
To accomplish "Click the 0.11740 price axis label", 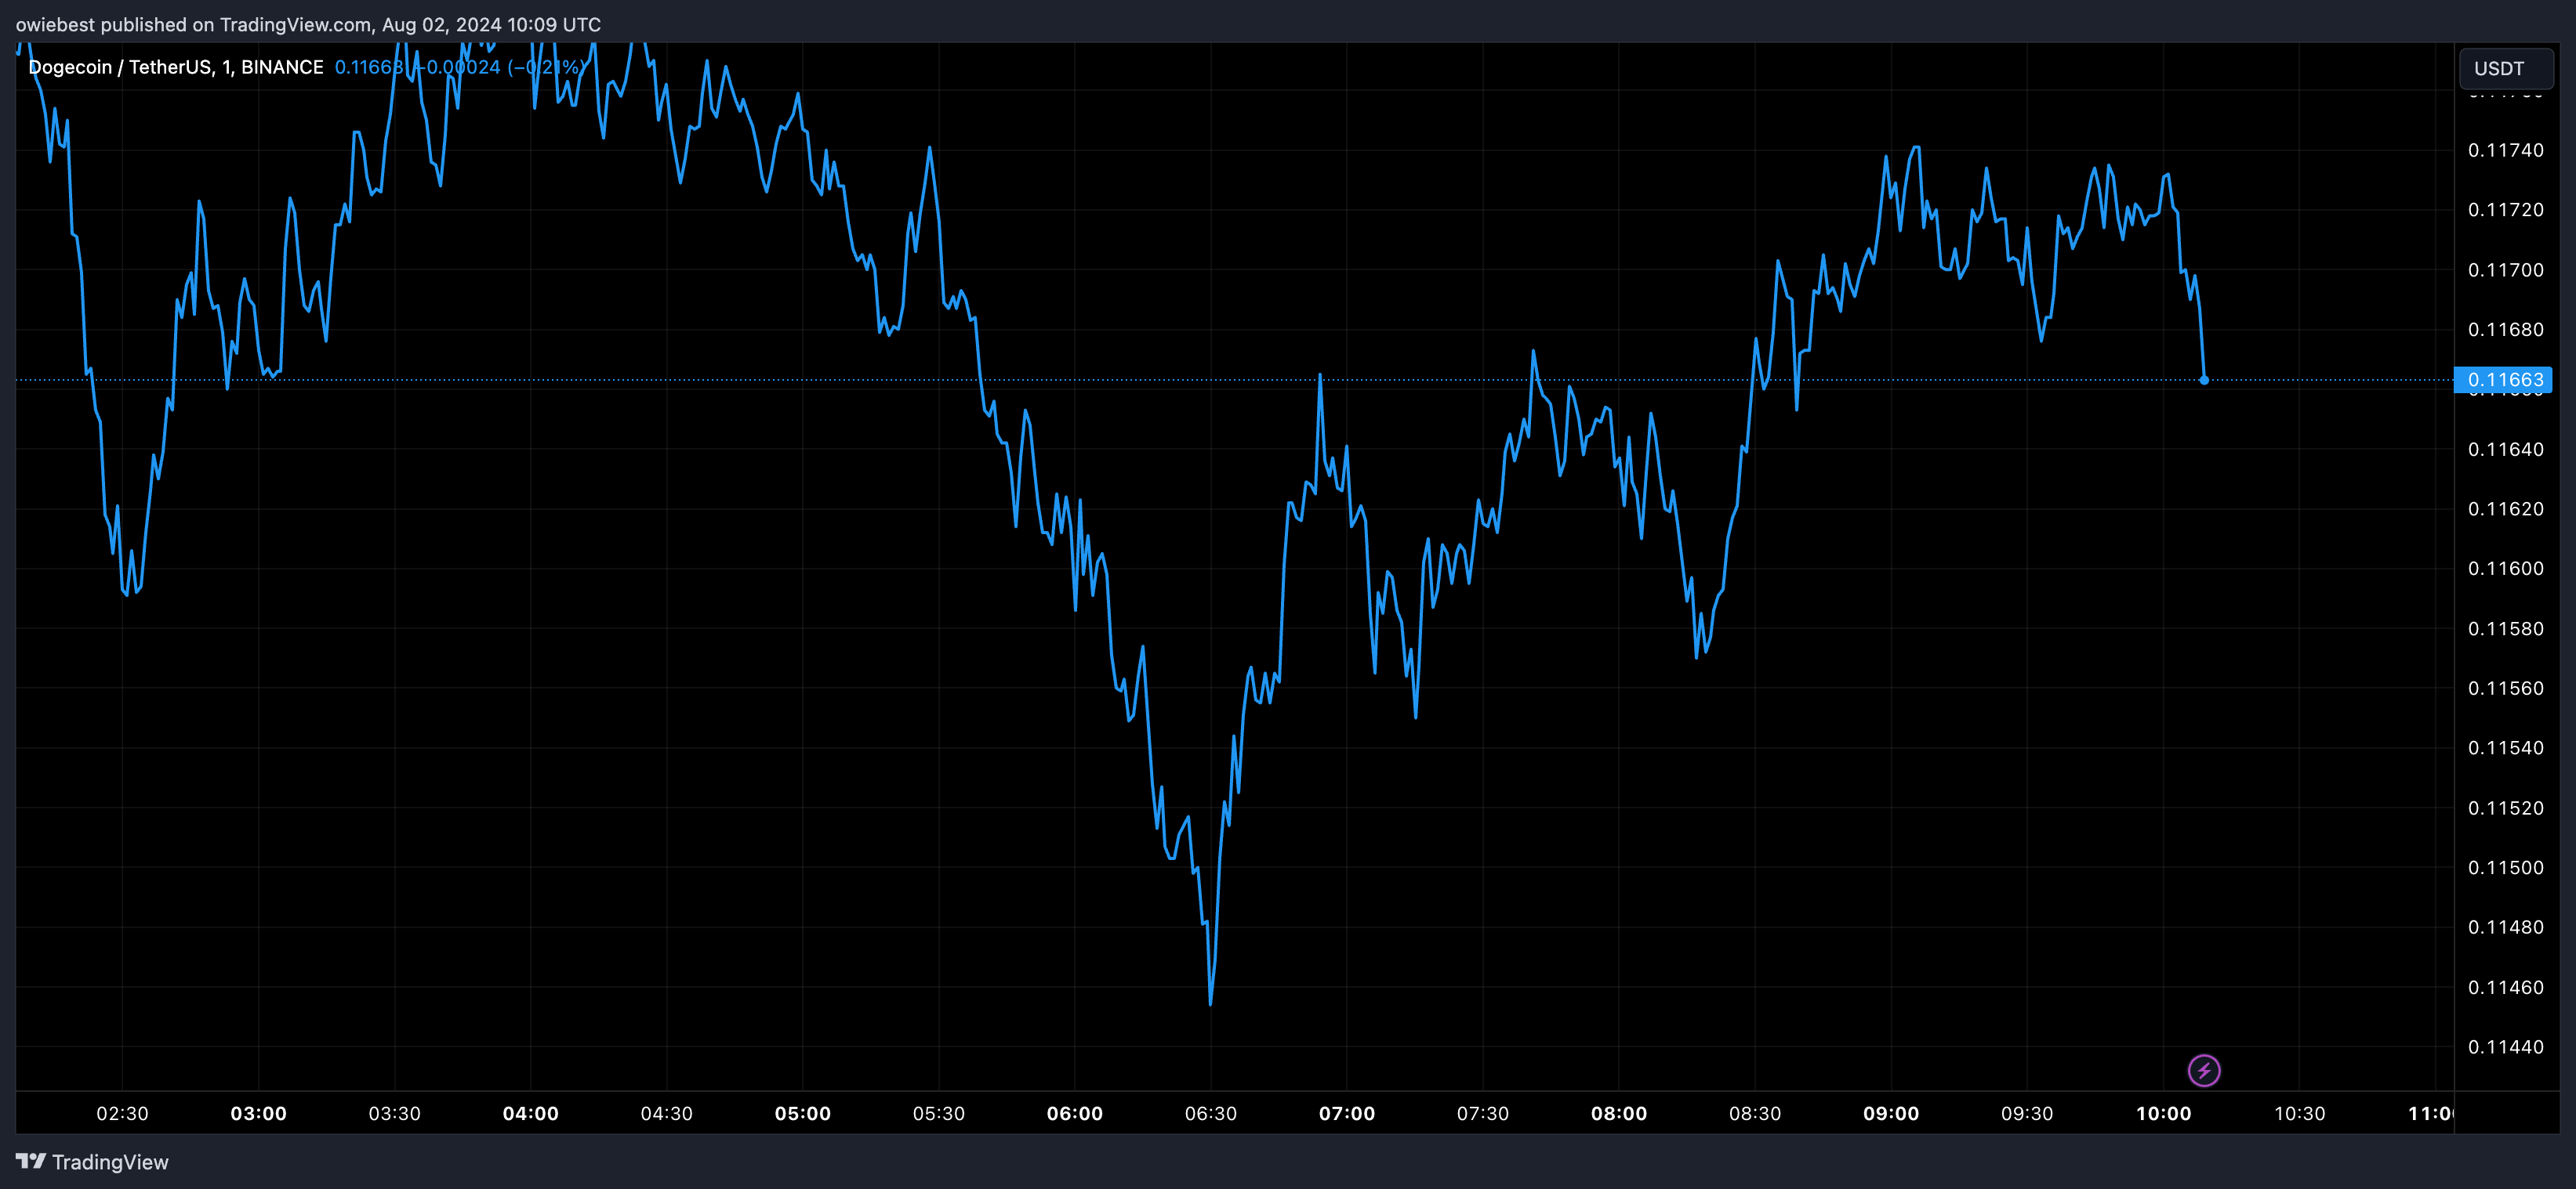I will click(x=2505, y=150).
